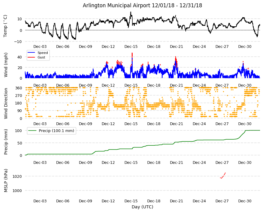Click the MSLP (hPa) axis label
The width and height of the screenshot is (264, 212).
pyautogui.click(x=6, y=181)
